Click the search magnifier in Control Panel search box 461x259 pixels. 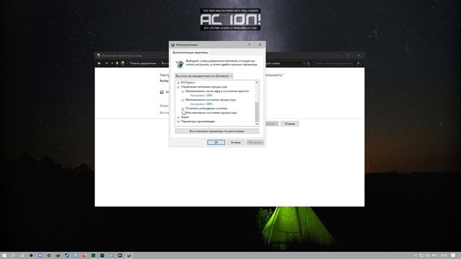click(358, 63)
